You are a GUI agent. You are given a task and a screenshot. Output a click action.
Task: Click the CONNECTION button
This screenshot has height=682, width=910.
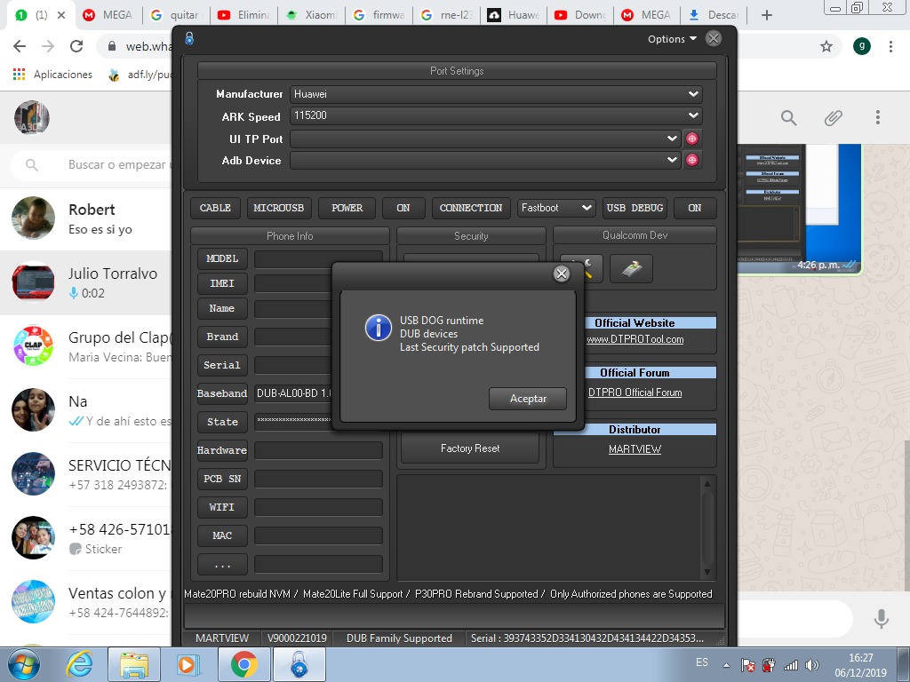point(471,208)
